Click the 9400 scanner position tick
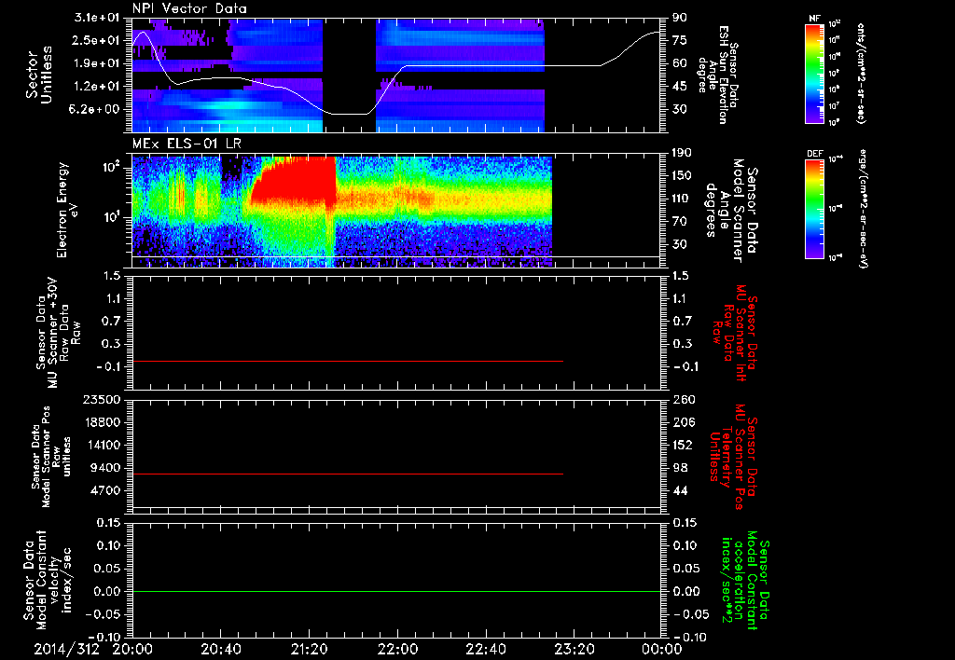Image resolution: width=955 pixels, height=660 pixels. click(x=104, y=468)
